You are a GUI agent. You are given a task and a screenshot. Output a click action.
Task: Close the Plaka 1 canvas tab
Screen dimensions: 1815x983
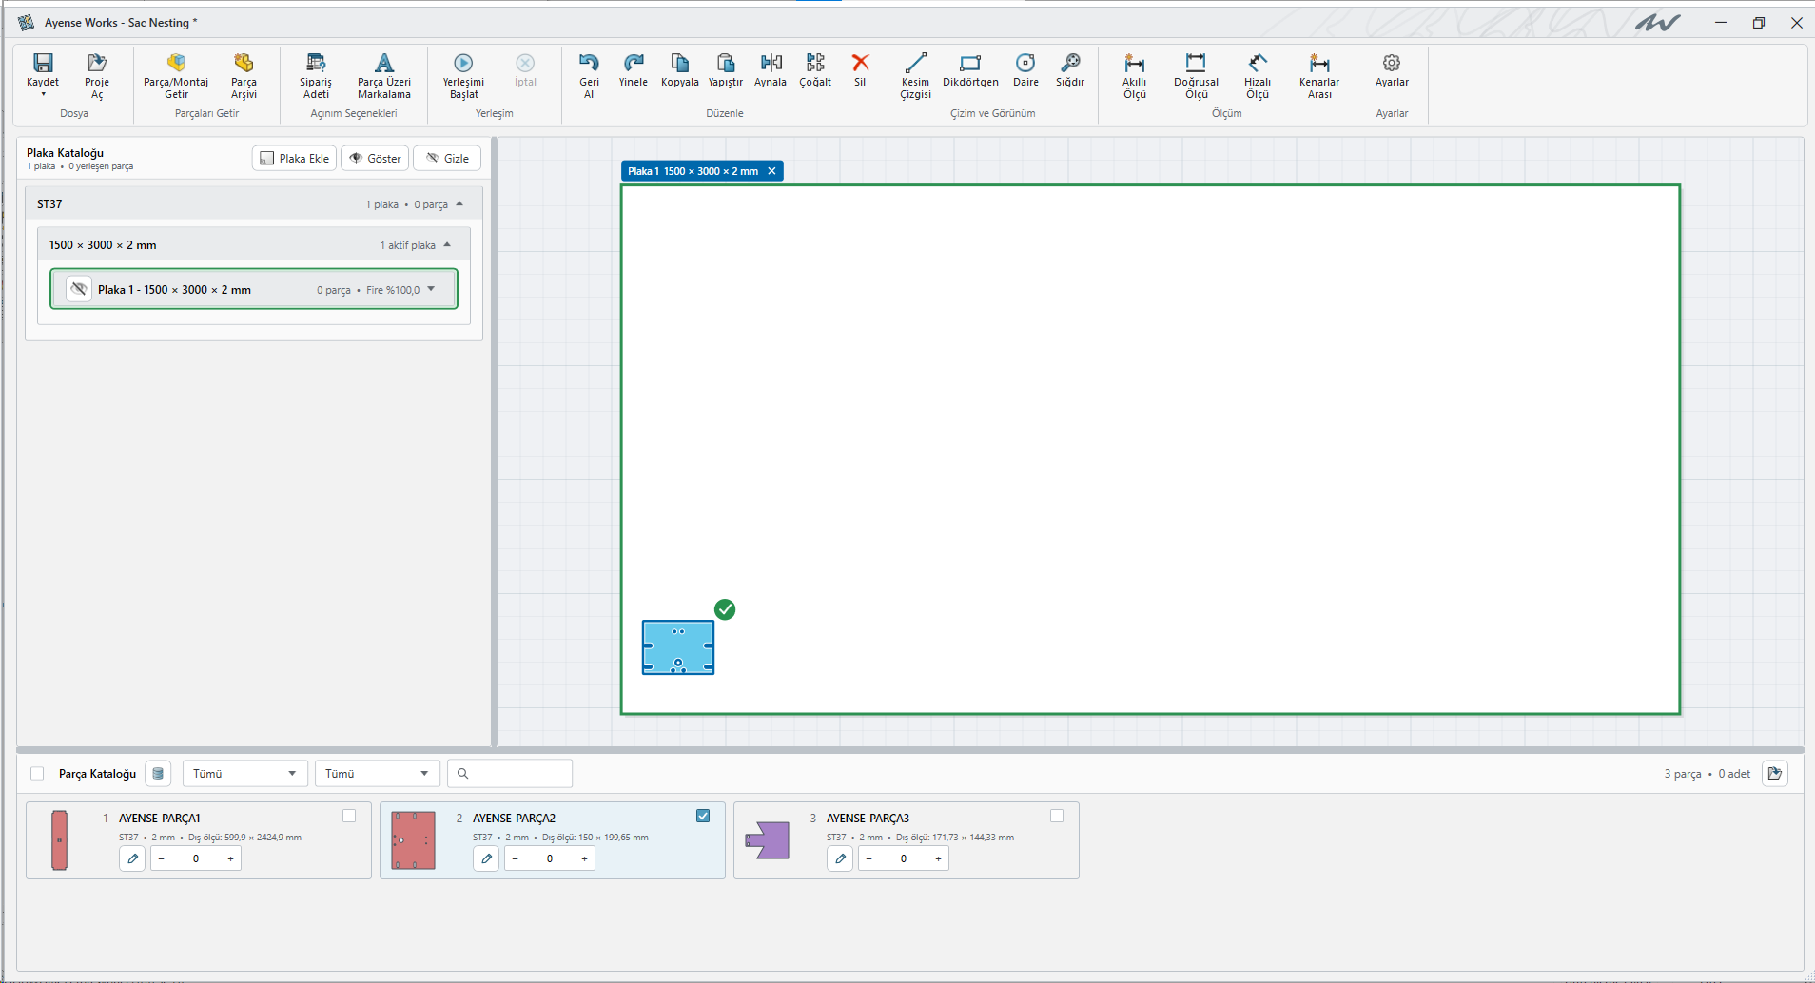771,171
